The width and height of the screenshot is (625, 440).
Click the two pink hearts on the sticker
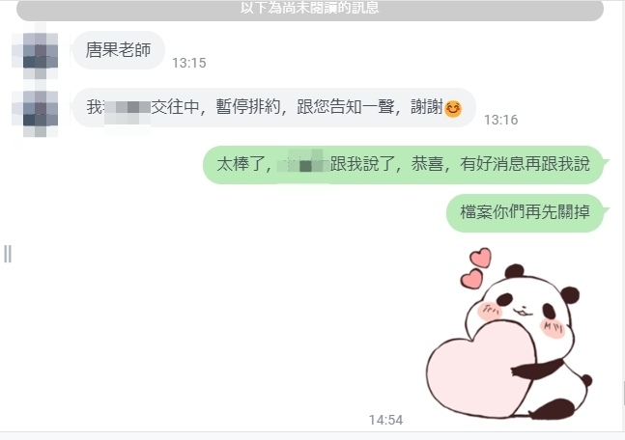tap(476, 267)
